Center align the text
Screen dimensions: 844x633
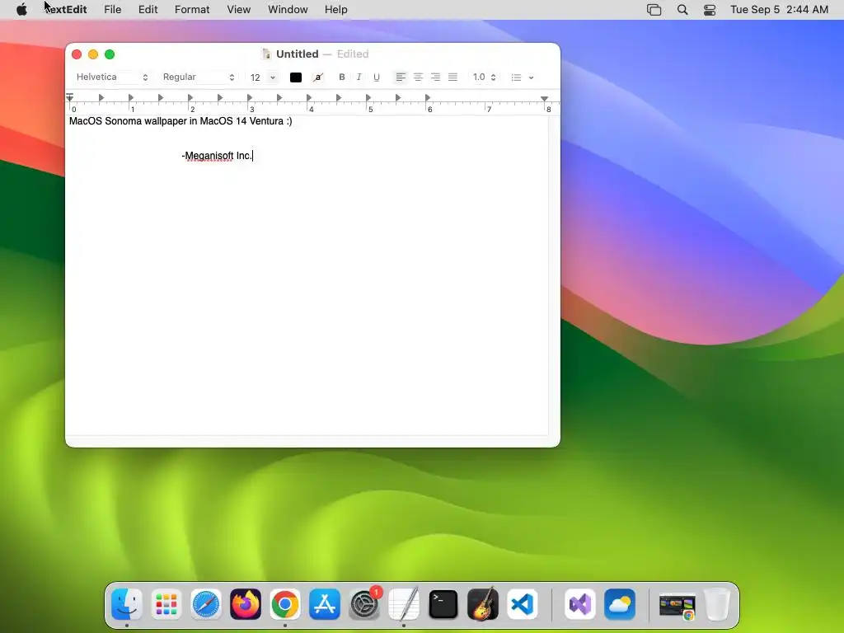pos(418,77)
